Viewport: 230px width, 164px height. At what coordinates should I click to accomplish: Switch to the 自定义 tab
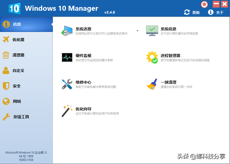click(26, 71)
